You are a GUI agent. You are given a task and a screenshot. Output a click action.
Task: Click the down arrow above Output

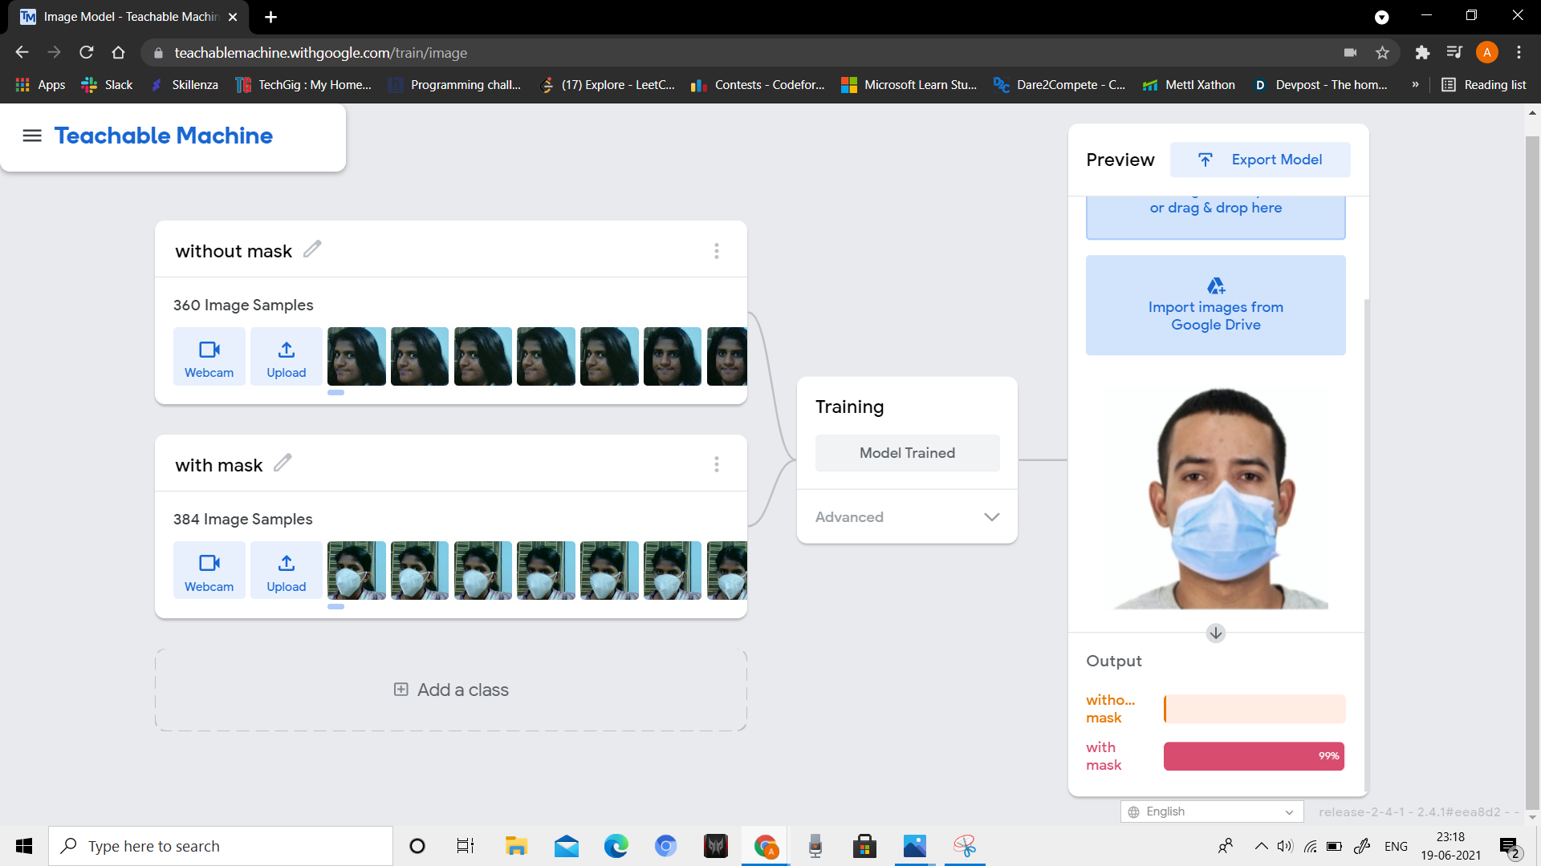pyautogui.click(x=1215, y=633)
